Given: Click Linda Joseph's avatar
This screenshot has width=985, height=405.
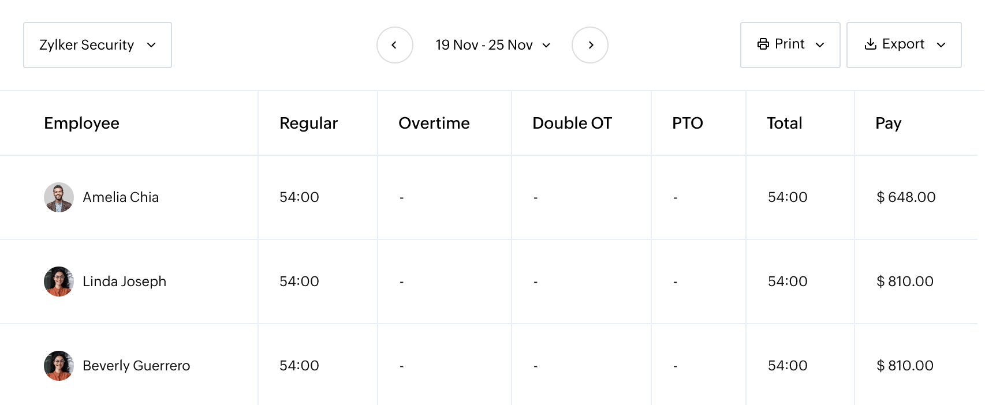Looking at the screenshot, I should (x=58, y=282).
